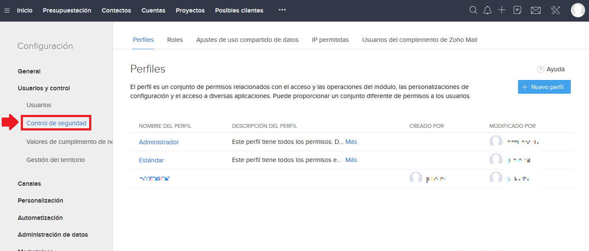This screenshot has height=251, width=589.
Task: View notifications via the bell icon
Action: click(487, 10)
